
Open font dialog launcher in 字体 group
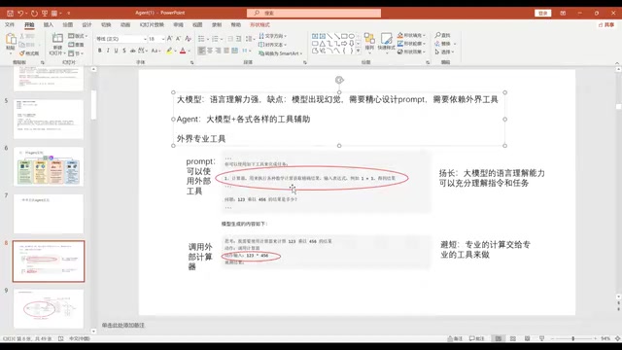pyautogui.click(x=192, y=62)
